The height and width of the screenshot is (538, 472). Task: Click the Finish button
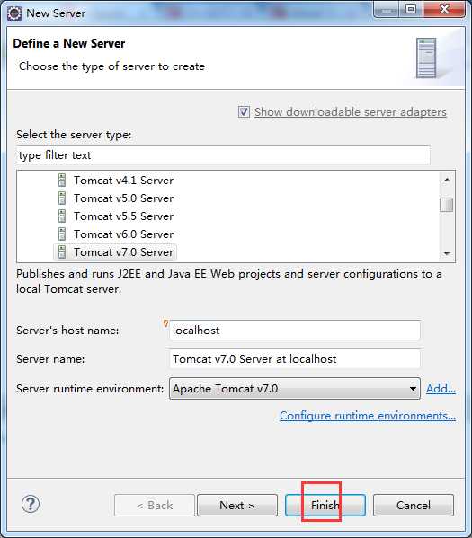[x=325, y=505]
